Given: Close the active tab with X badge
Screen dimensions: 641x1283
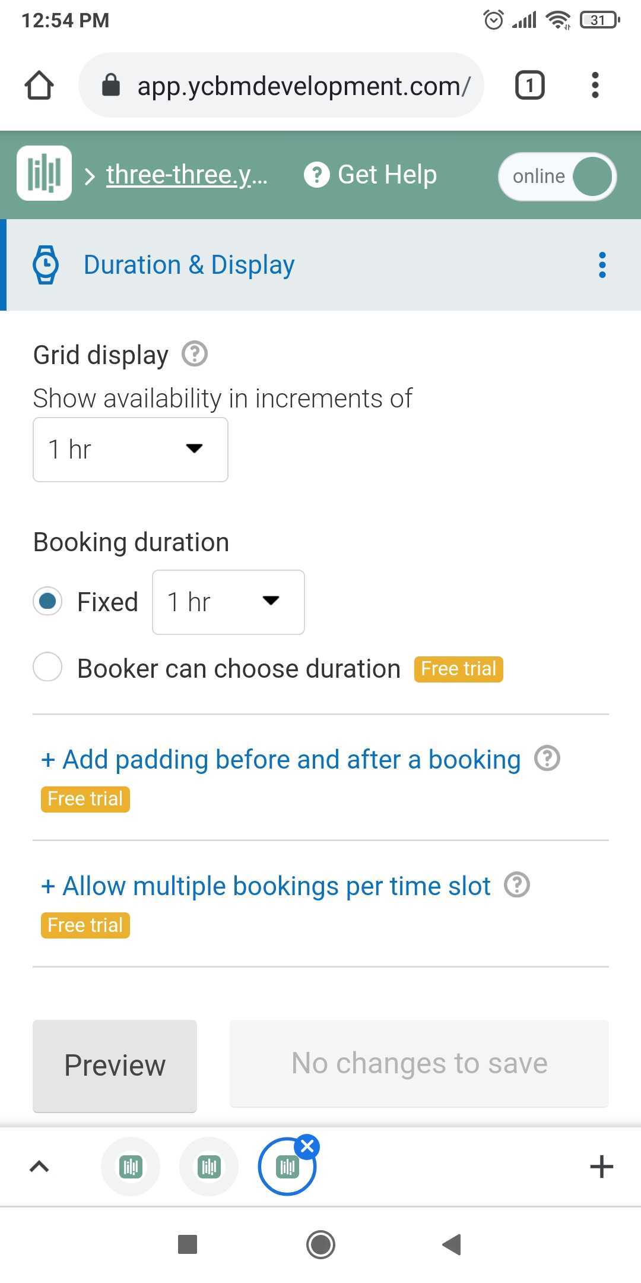Looking at the screenshot, I should (x=307, y=1146).
